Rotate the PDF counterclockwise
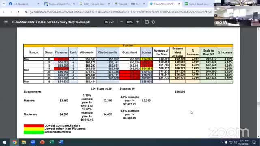Viewport: 260px width, 146px height. click(153, 22)
